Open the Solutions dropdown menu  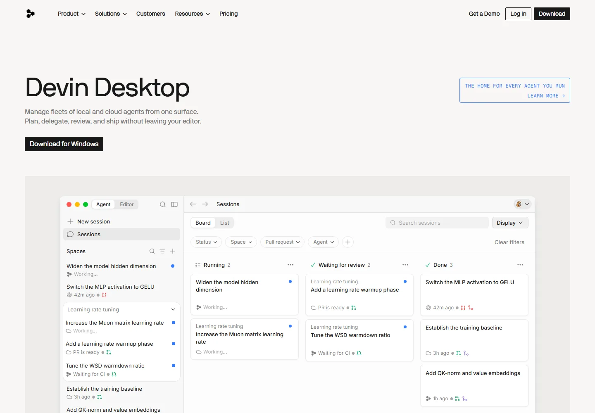tap(111, 14)
